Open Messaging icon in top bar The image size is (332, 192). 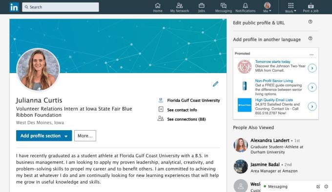click(x=224, y=5)
